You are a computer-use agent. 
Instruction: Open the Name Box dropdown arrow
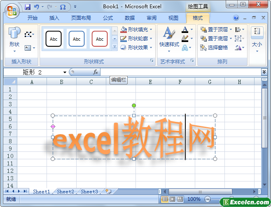[65, 72]
